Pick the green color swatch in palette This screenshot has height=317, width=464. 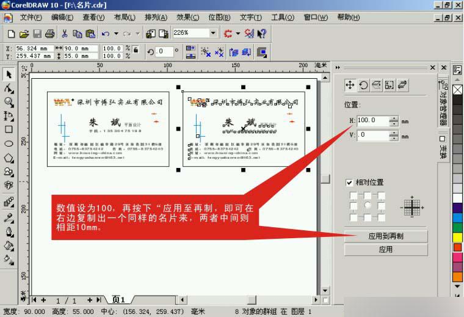click(x=457, y=227)
